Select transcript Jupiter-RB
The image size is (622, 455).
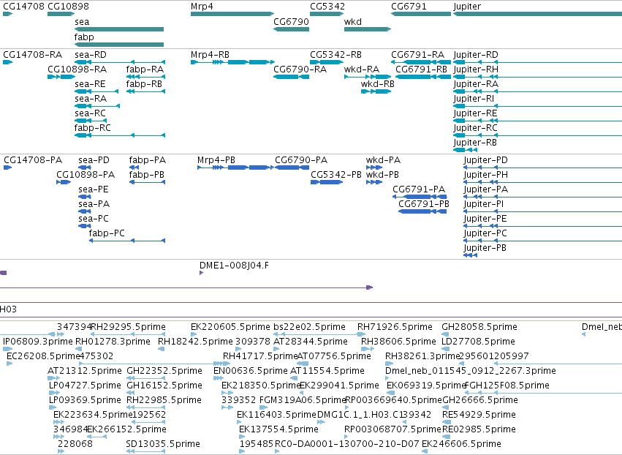(465, 150)
